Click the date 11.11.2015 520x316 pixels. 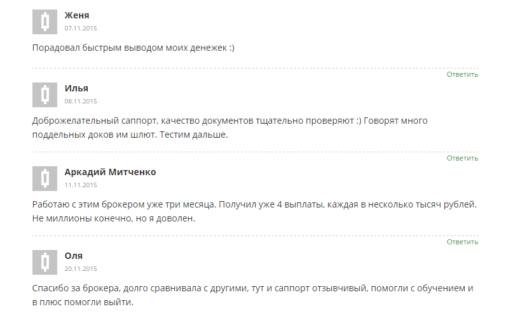pos(81,185)
